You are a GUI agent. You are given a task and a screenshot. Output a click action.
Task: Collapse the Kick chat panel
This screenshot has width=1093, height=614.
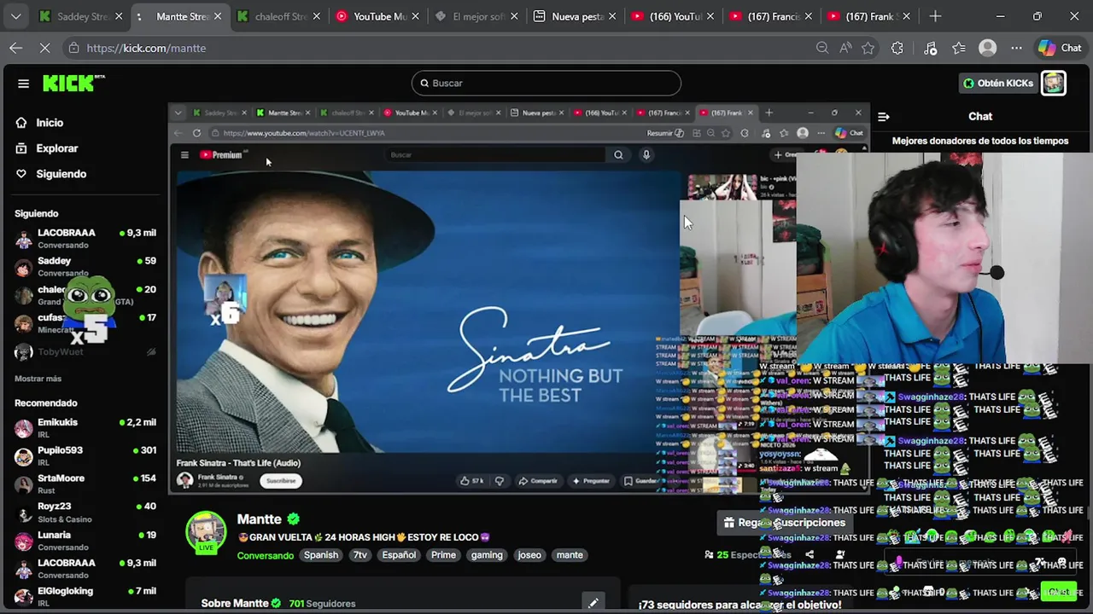884,117
